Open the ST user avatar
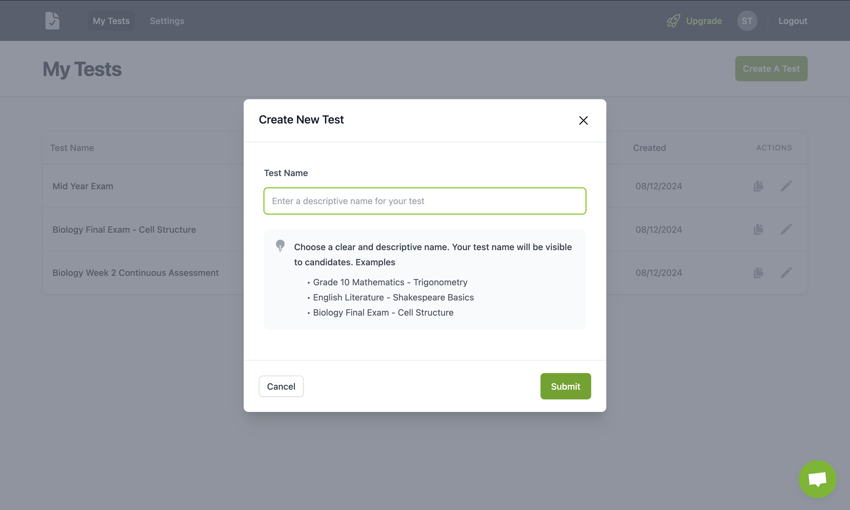This screenshot has height=510, width=850. click(x=747, y=21)
